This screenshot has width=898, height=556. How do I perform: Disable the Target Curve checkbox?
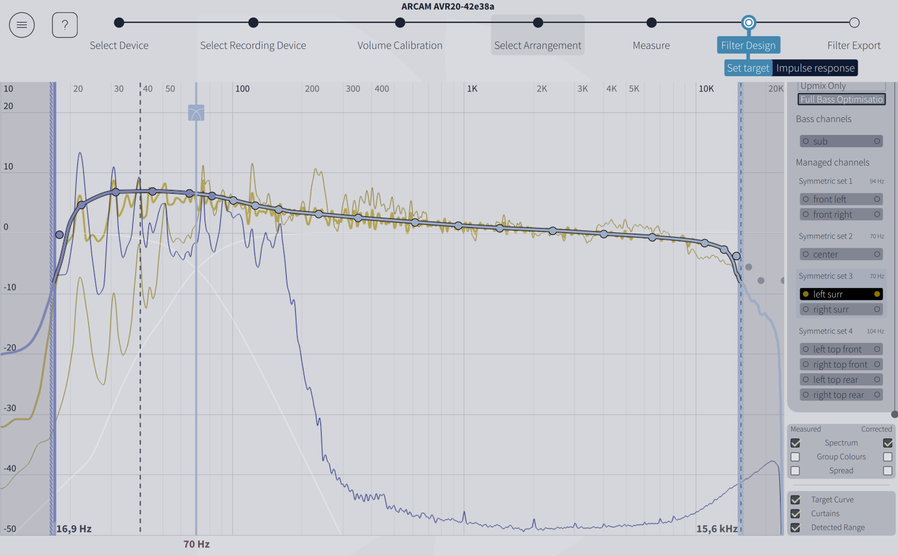(x=795, y=500)
